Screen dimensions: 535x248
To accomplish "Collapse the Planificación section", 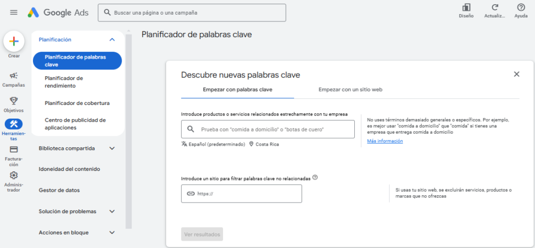I will point(112,40).
